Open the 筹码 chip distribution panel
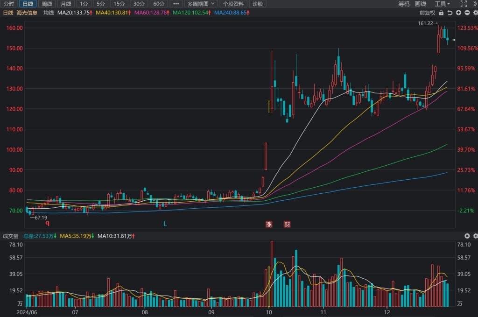This screenshot has height=317, width=478. click(x=404, y=4)
